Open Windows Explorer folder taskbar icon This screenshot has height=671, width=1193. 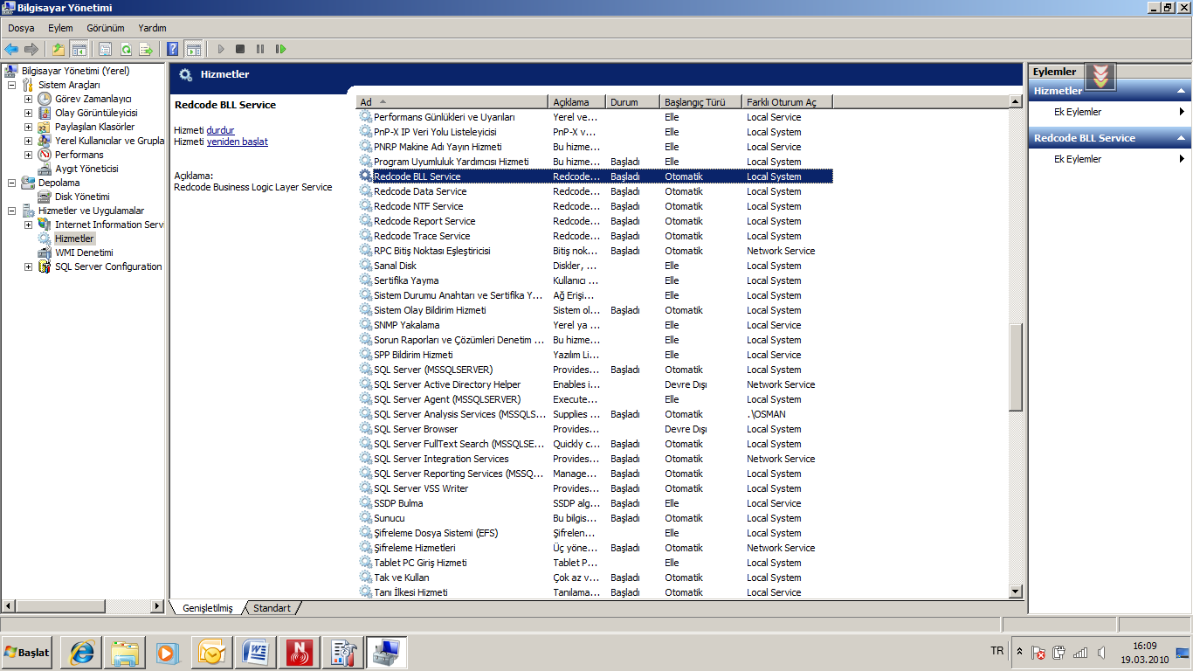point(125,653)
